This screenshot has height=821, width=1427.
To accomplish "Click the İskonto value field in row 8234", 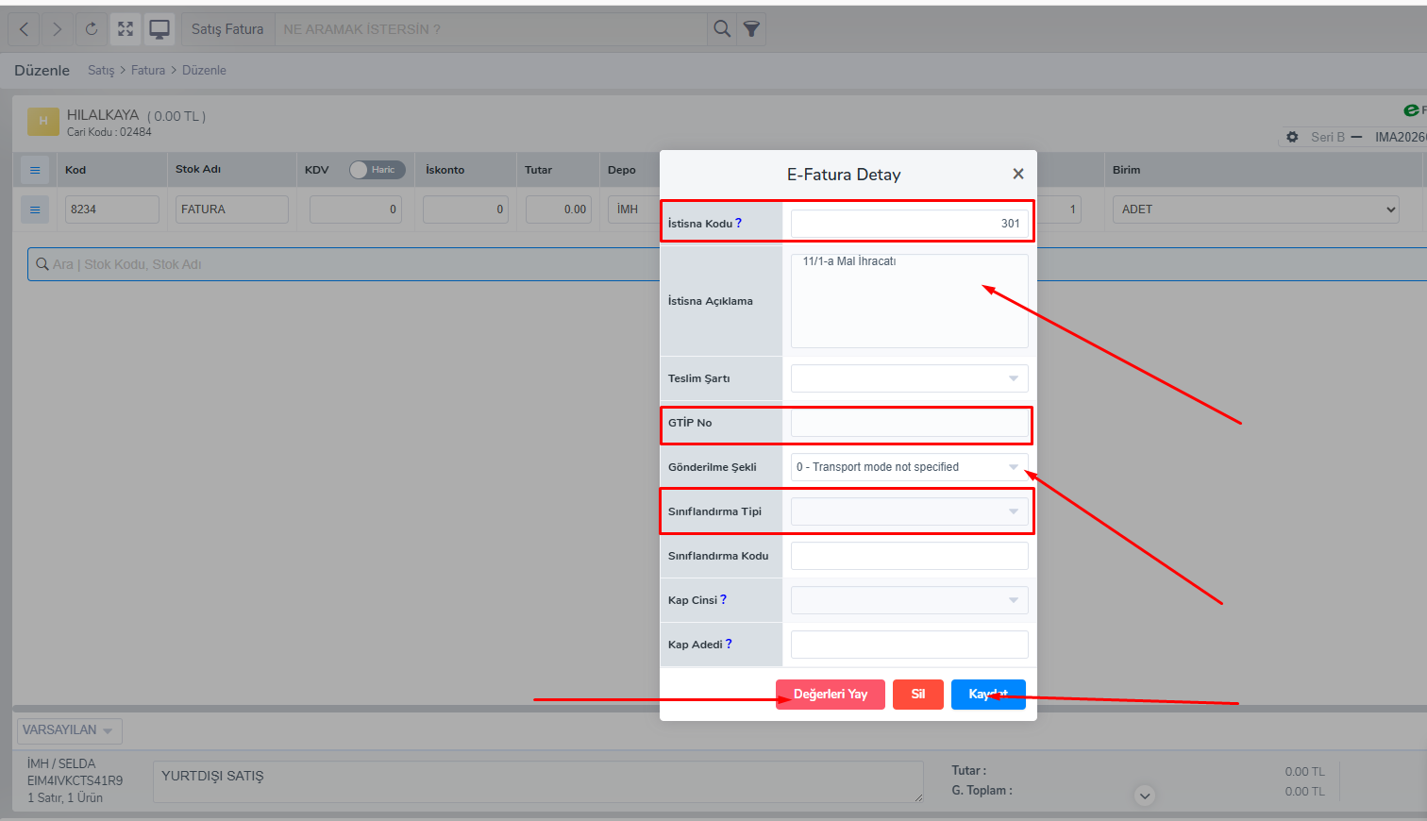I will [465, 209].
